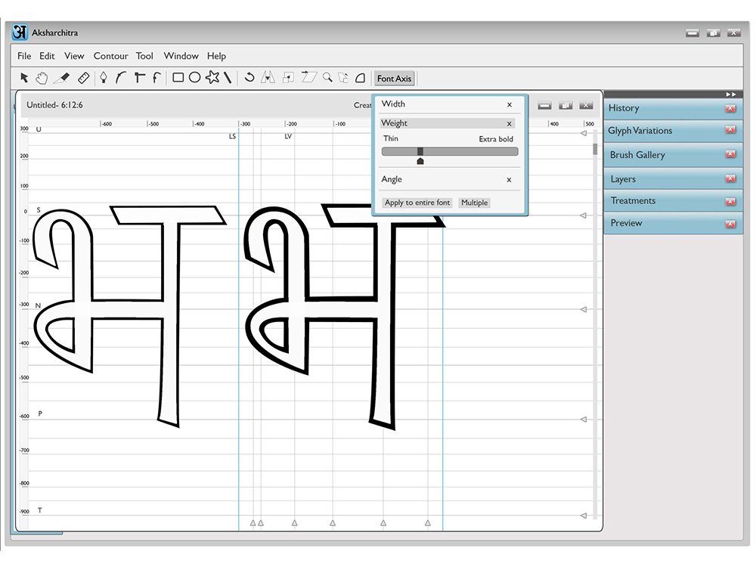Pick the hand pan tool
The height and width of the screenshot is (567, 756).
42,78
